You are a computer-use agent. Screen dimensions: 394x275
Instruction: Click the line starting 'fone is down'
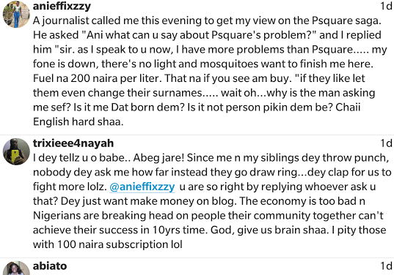point(203,64)
